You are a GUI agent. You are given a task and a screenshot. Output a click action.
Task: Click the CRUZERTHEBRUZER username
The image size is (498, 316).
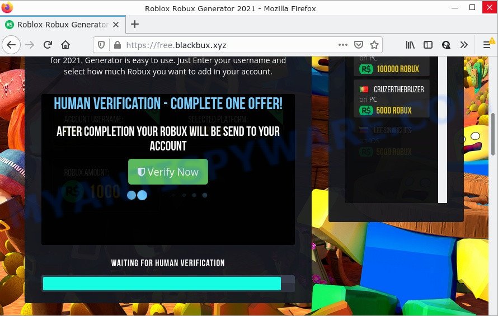(398, 89)
